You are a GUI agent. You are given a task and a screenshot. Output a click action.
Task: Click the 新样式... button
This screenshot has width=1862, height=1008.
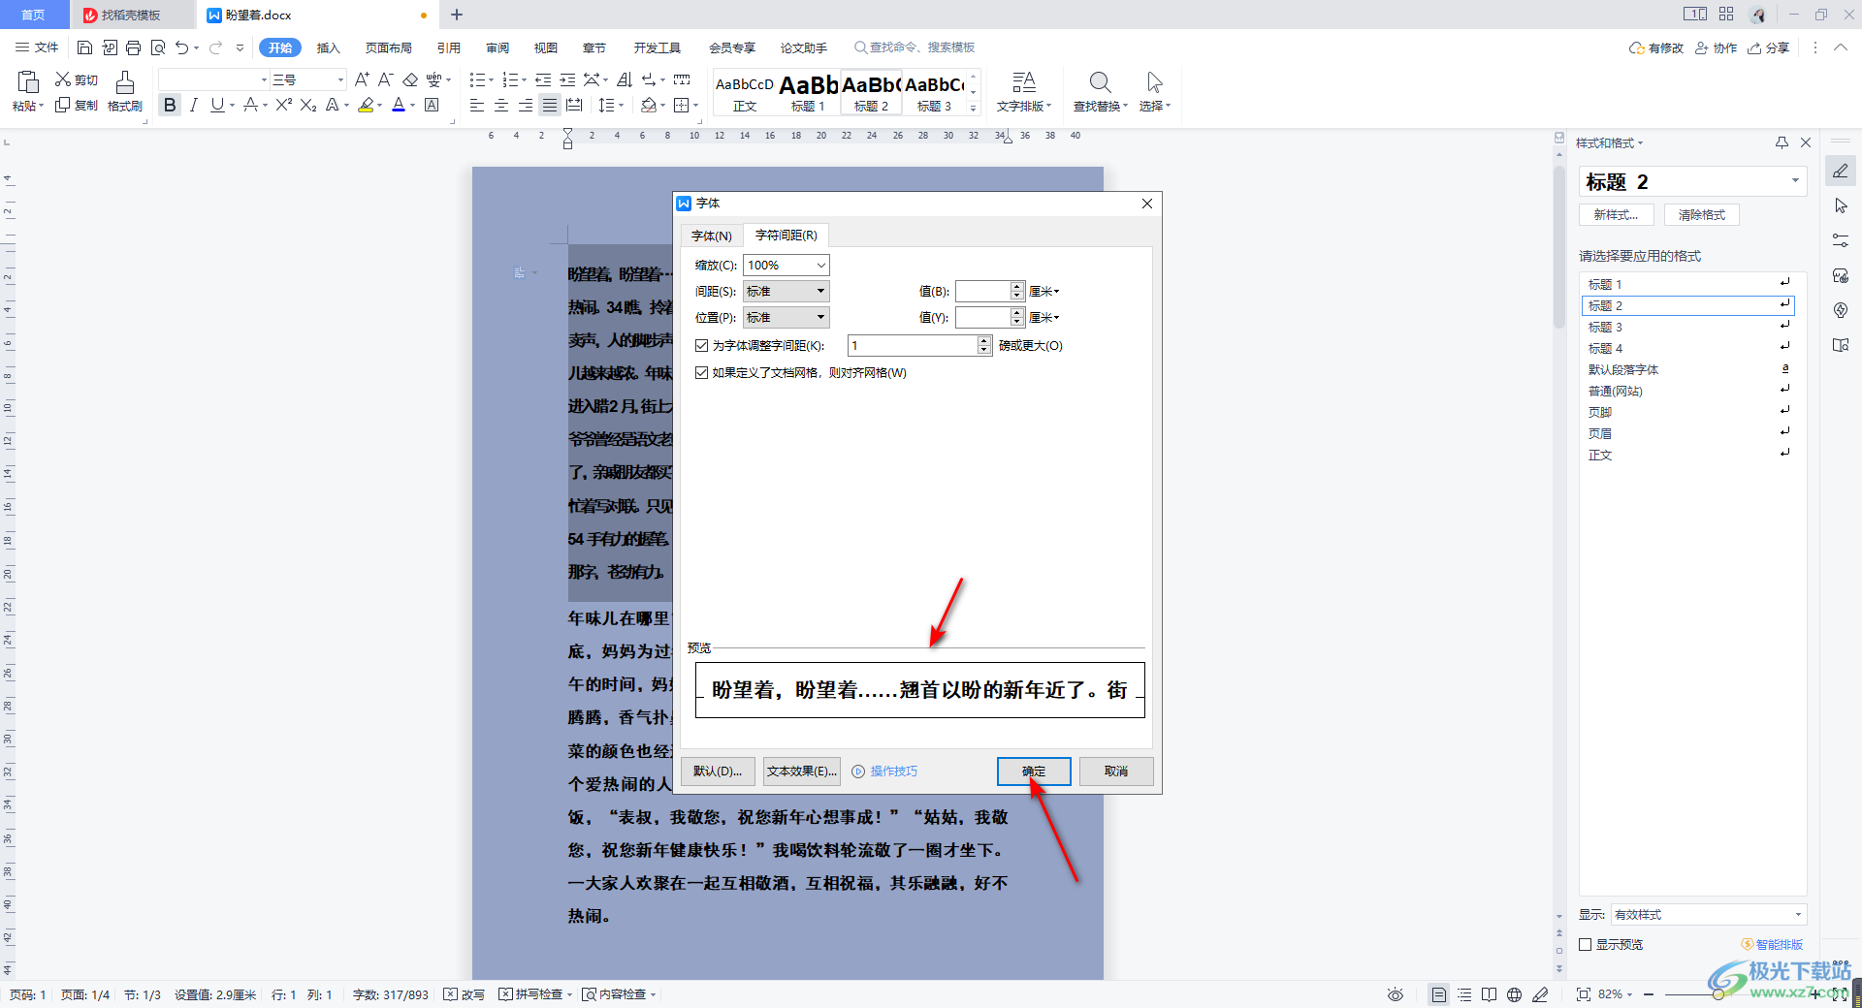click(x=1617, y=215)
